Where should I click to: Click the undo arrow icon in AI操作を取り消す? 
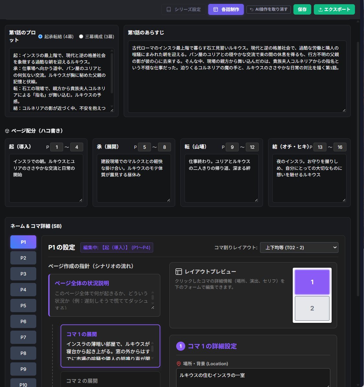252,9
